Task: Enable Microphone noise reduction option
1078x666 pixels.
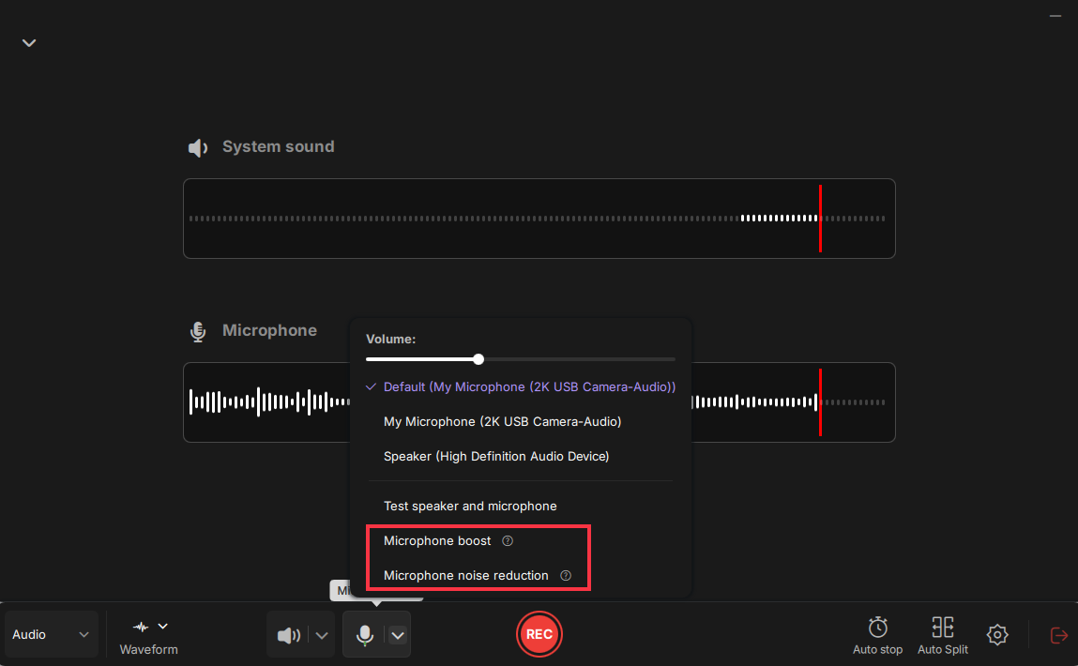Action: [465, 576]
